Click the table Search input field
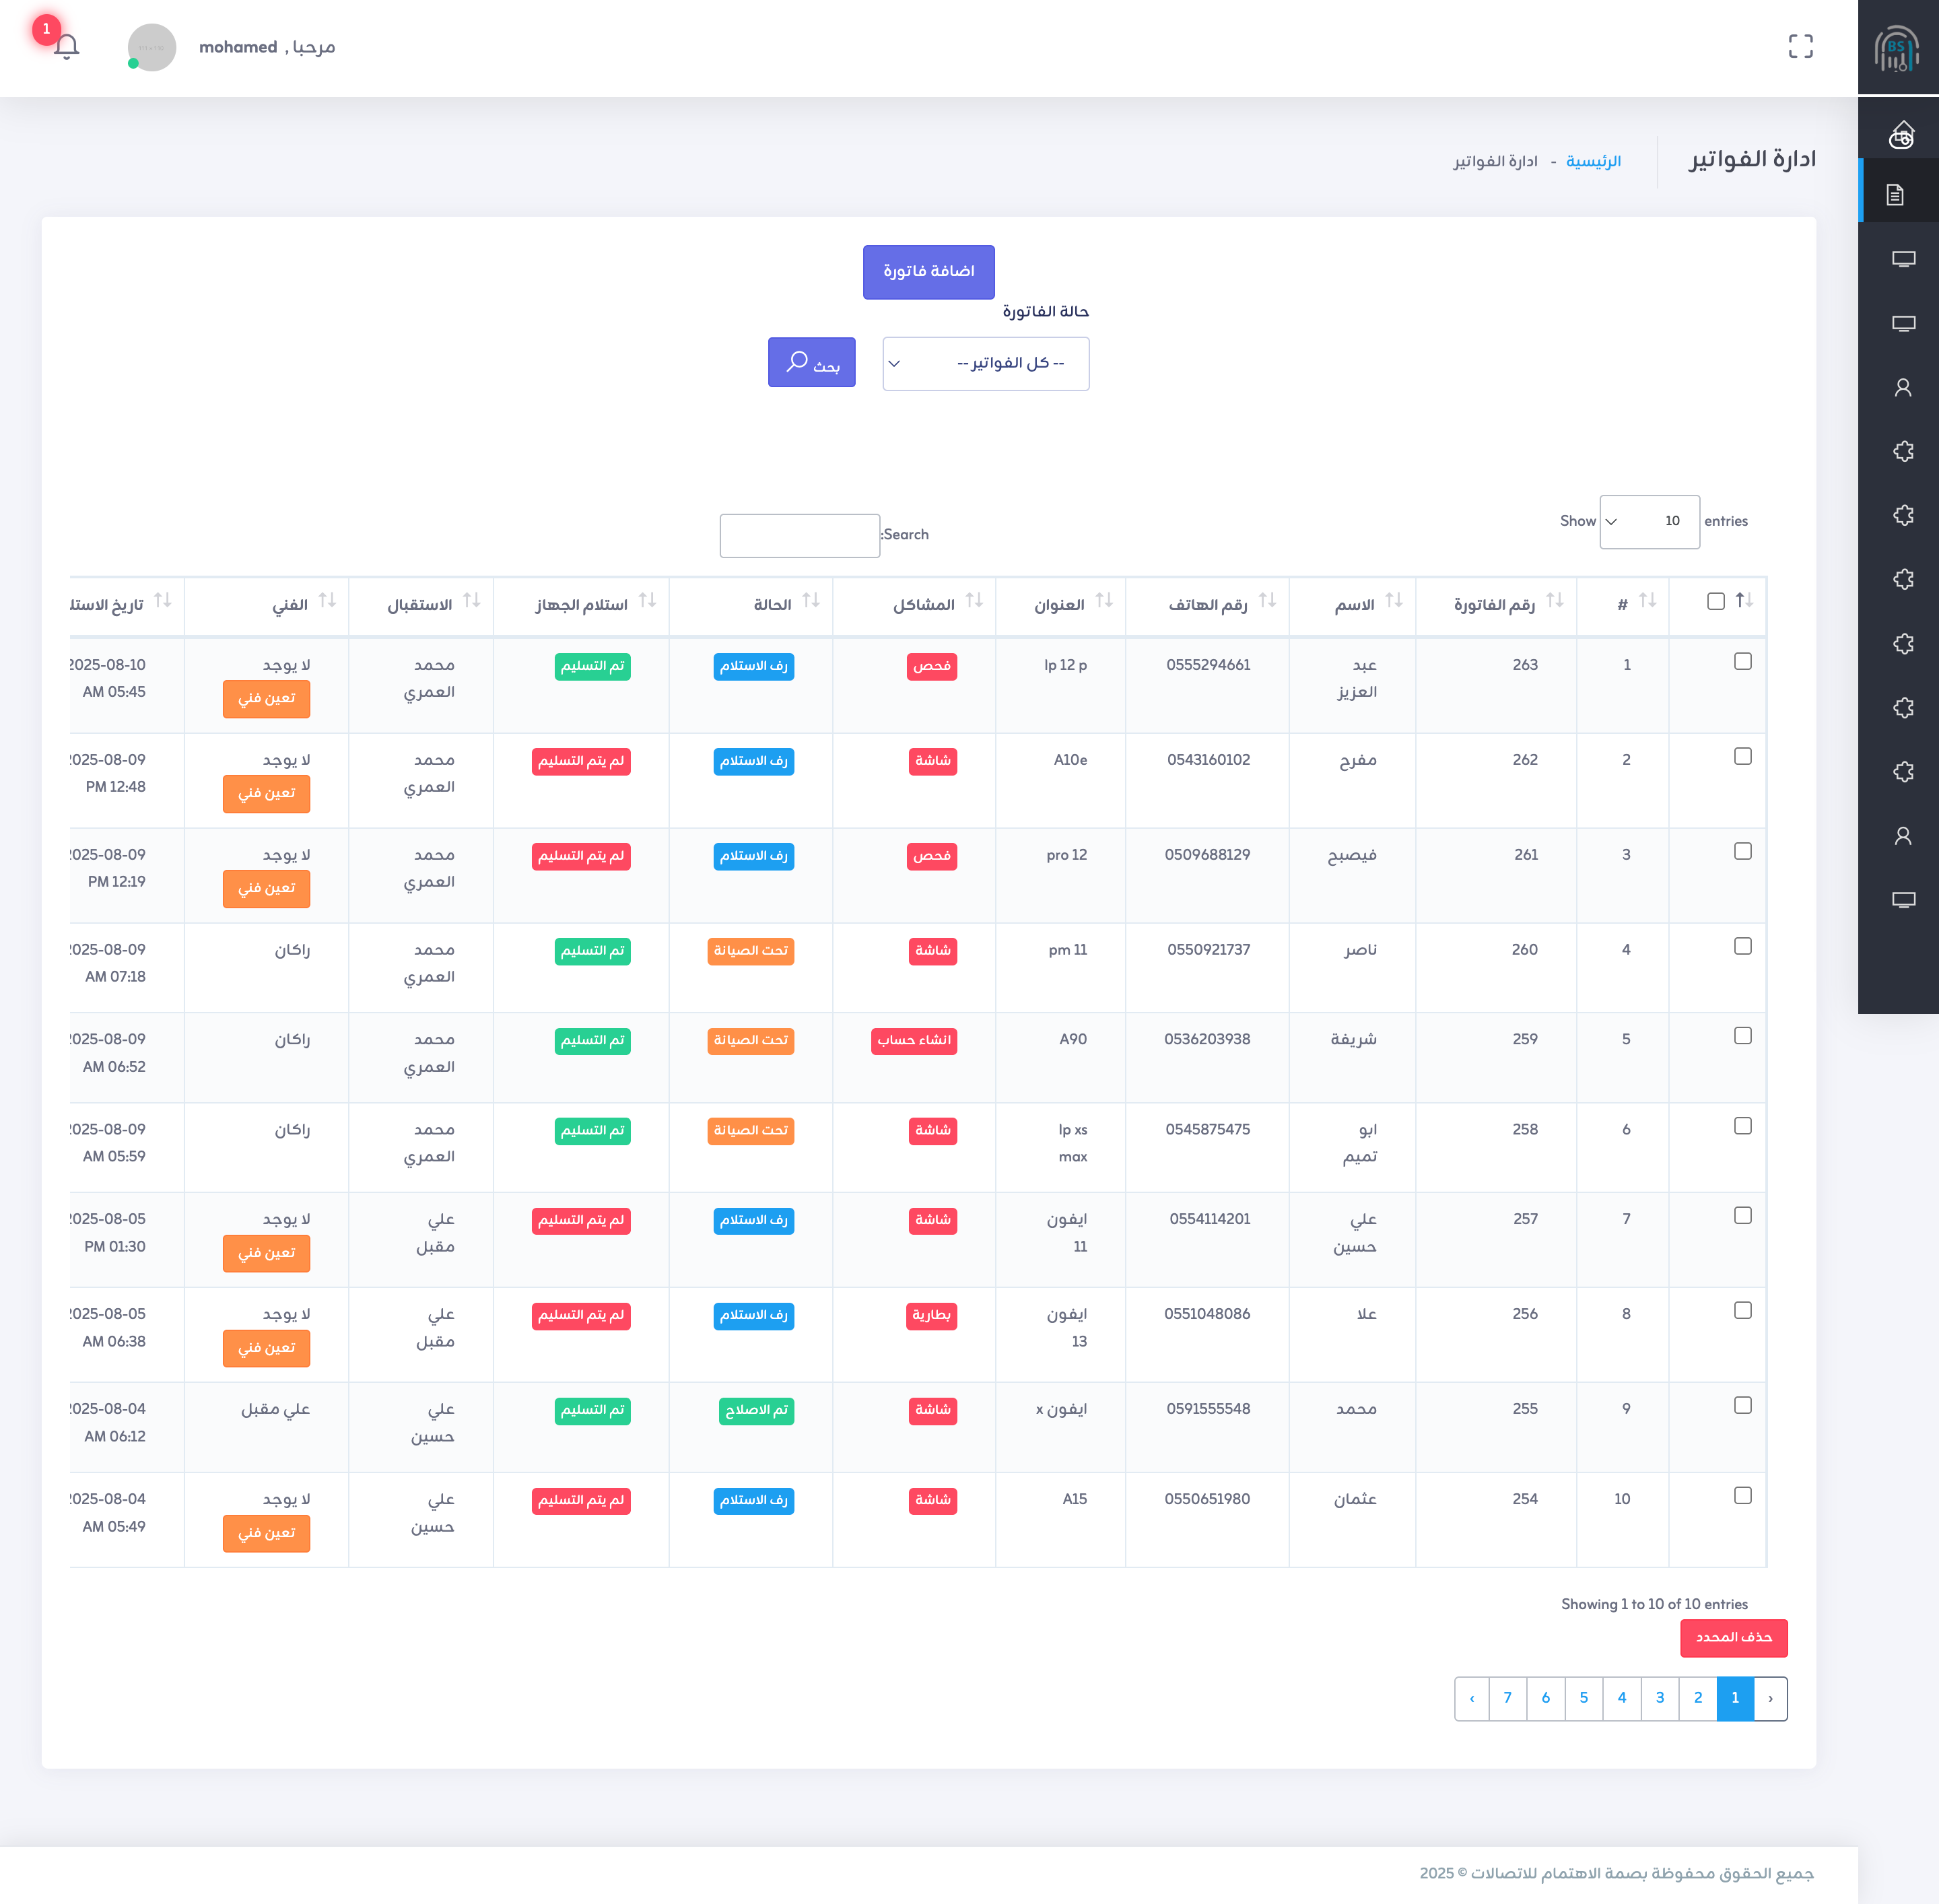This screenshot has width=1939, height=1904. pos(799,536)
